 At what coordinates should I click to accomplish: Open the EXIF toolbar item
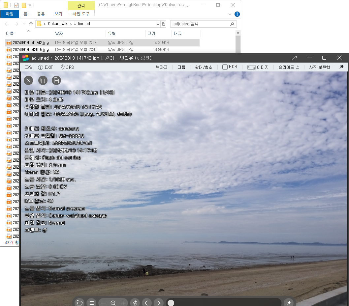tap(46, 67)
